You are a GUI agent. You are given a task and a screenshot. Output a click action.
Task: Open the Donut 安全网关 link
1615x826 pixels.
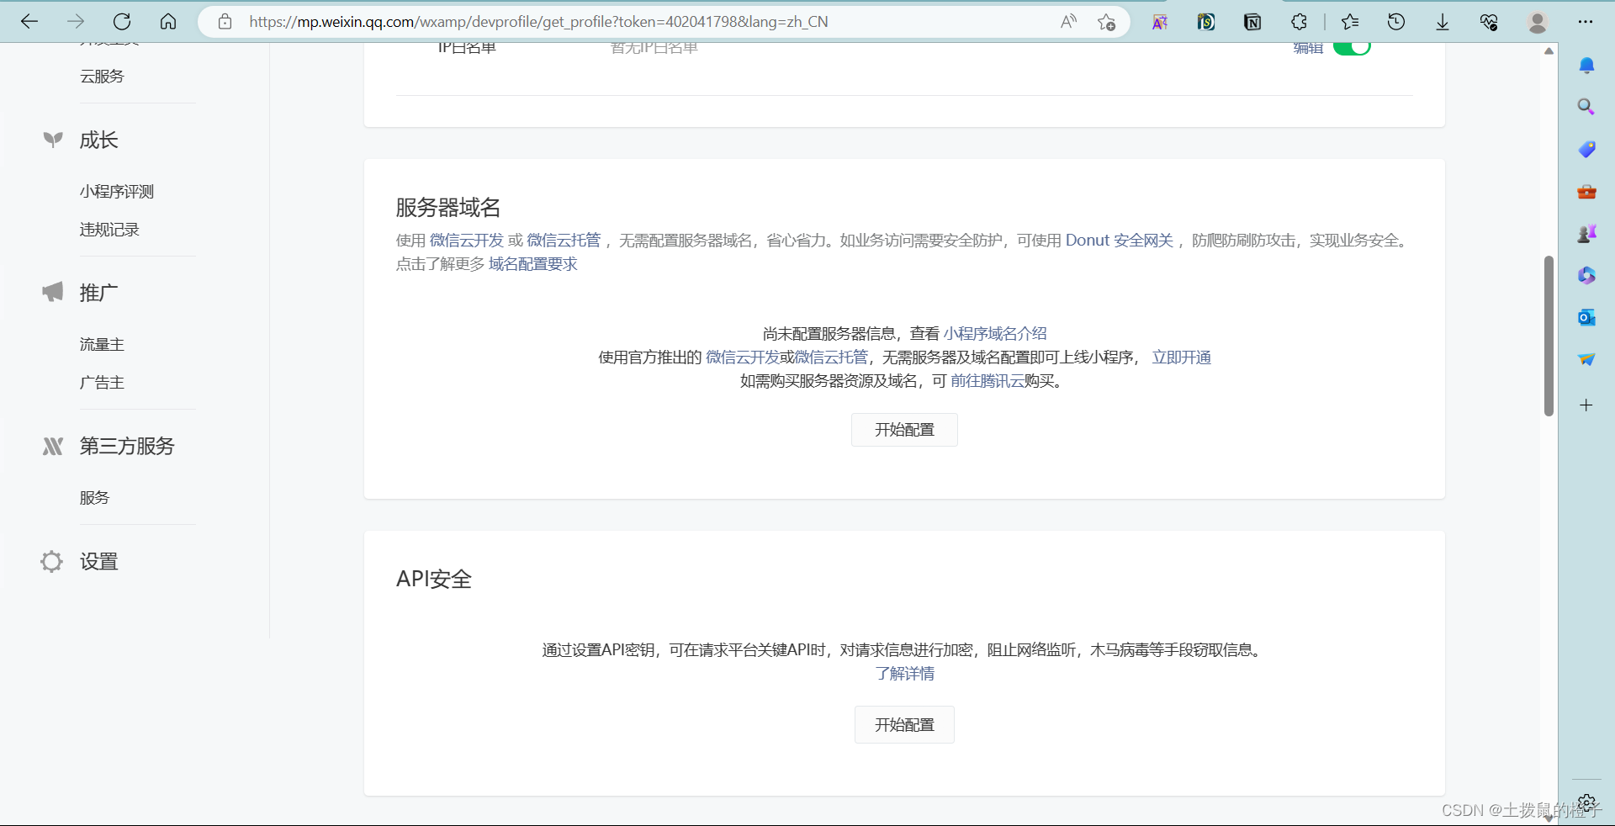tap(1120, 241)
